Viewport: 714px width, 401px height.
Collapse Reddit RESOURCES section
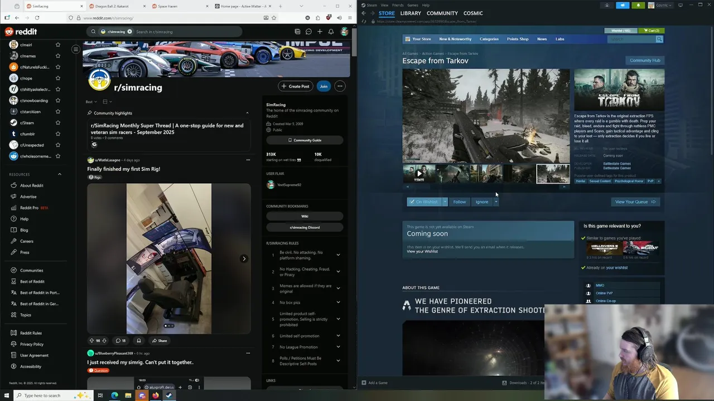pyautogui.click(x=60, y=174)
